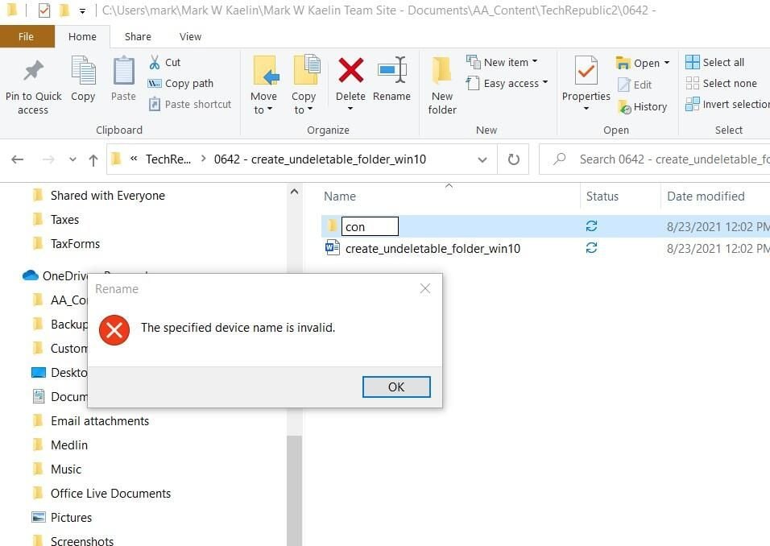Click the Word document file icon

point(333,247)
